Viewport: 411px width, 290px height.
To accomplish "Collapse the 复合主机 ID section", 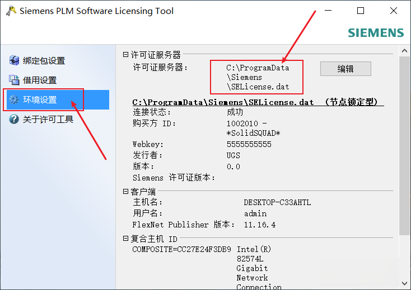I will click(x=125, y=238).
